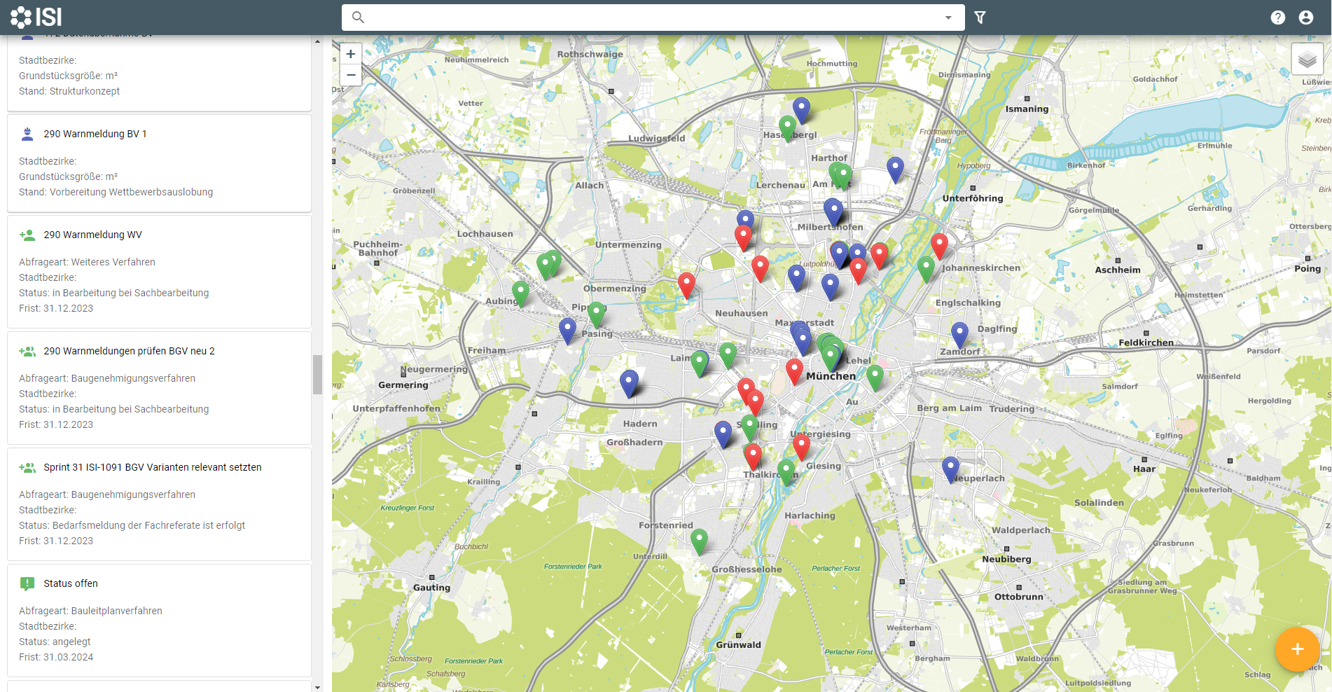The height and width of the screenshot is (692, 1332).
Task: Open the user account profile icon
Action: coord(1305,18)
